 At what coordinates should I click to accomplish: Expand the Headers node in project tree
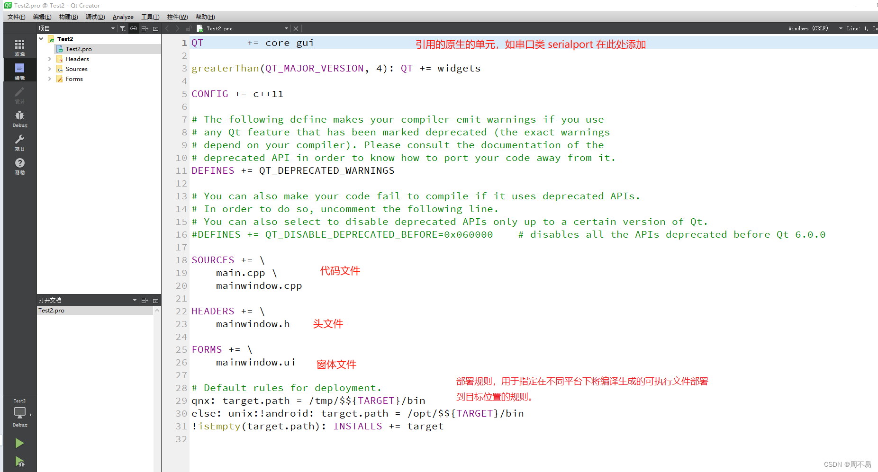(49, 59)
